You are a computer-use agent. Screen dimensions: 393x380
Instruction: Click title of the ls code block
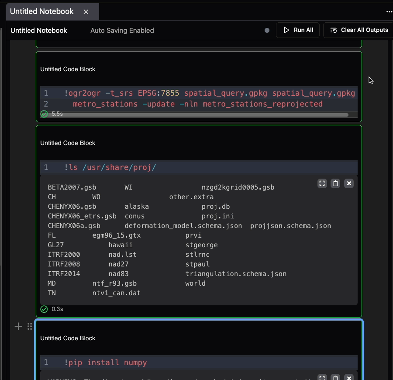[x=68, y=143]
